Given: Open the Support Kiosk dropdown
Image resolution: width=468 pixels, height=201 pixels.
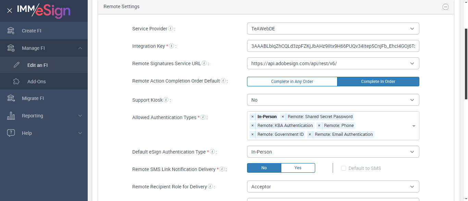Looking at the screenshot, I should pyautogui.click(x=333, y=100).
